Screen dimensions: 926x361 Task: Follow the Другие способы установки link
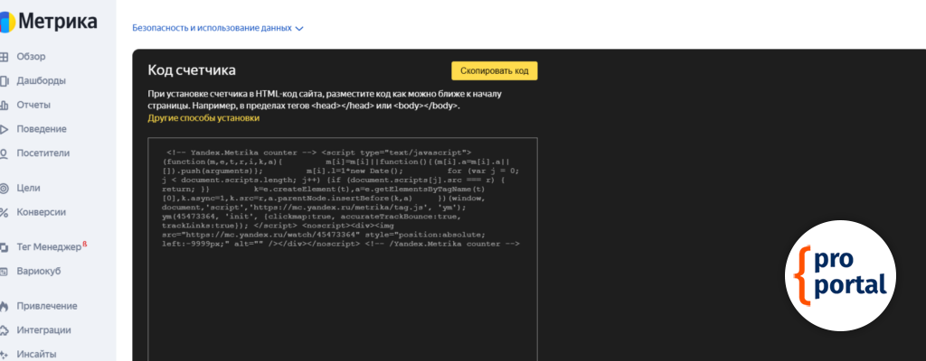pos(203,118)
